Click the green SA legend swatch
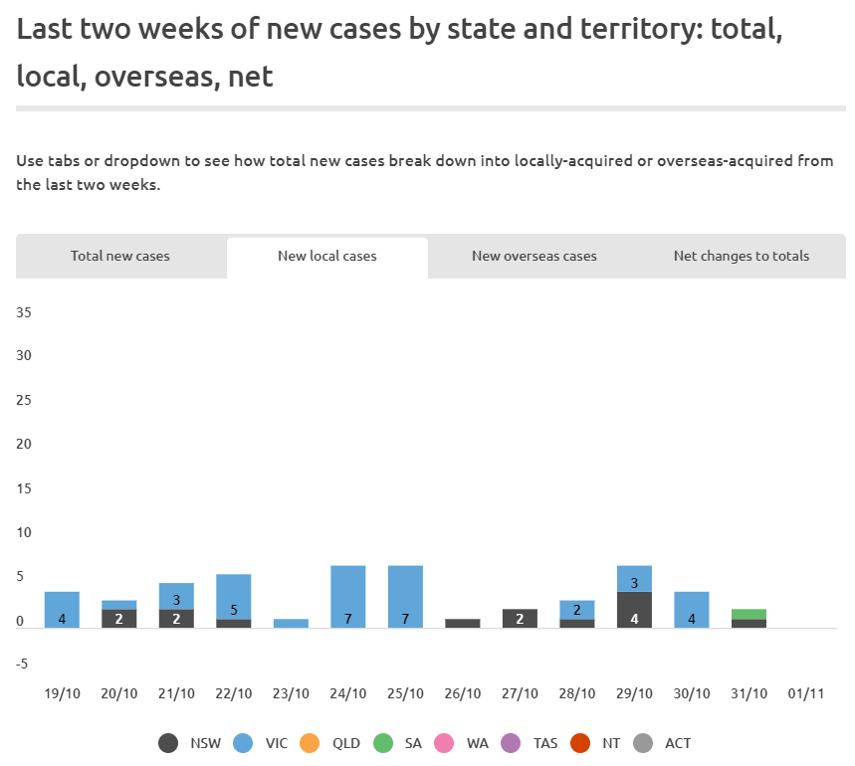The image size is (855, 766). pos(383,742)
